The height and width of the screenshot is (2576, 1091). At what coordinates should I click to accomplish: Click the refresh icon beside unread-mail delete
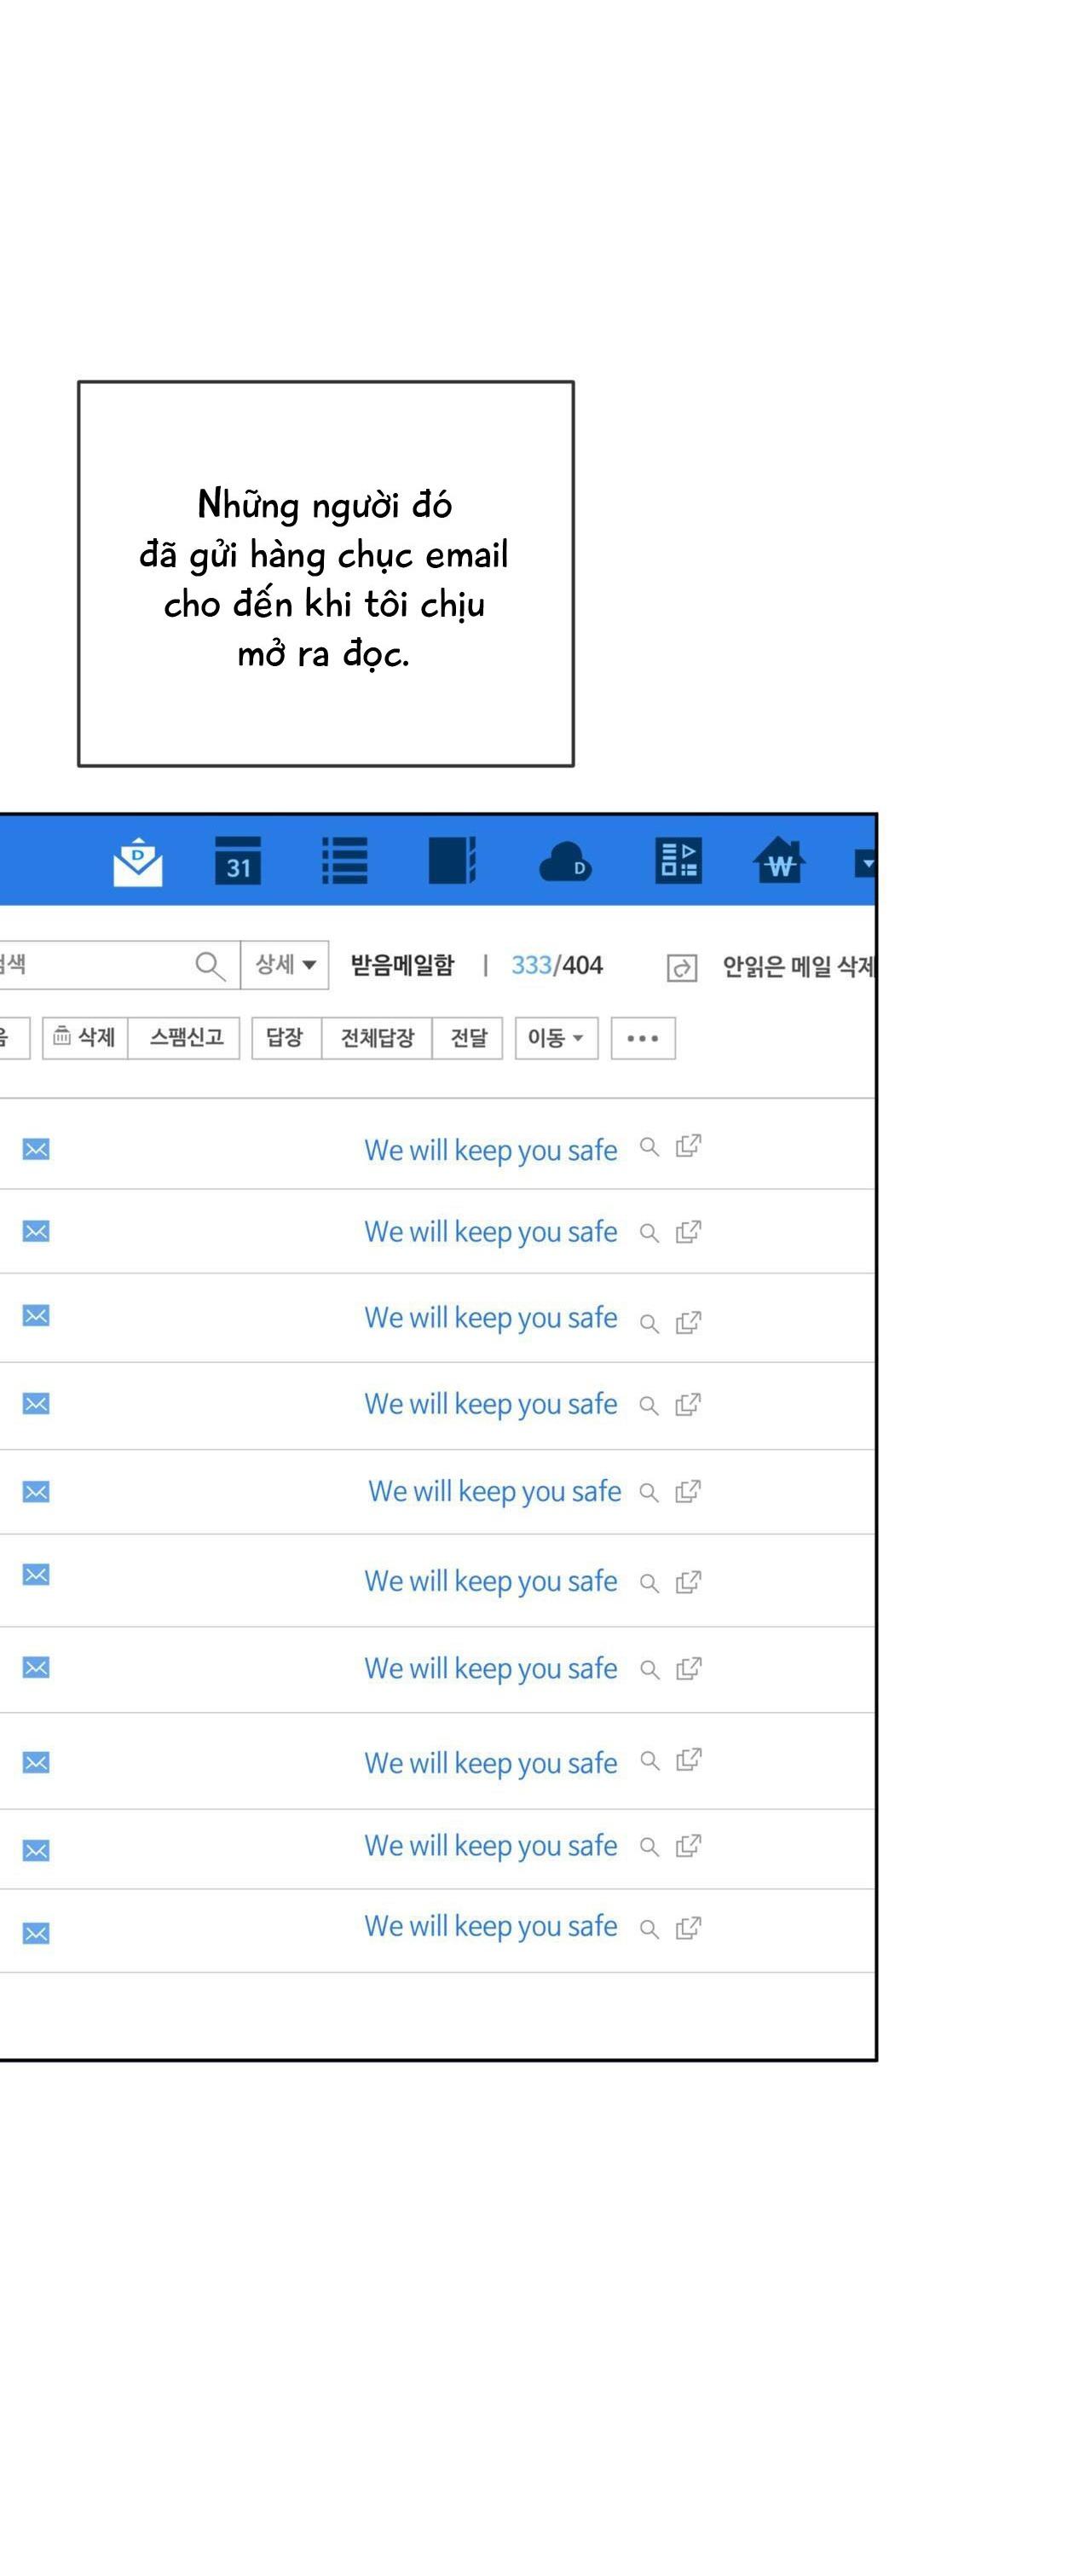pos(681,967)
